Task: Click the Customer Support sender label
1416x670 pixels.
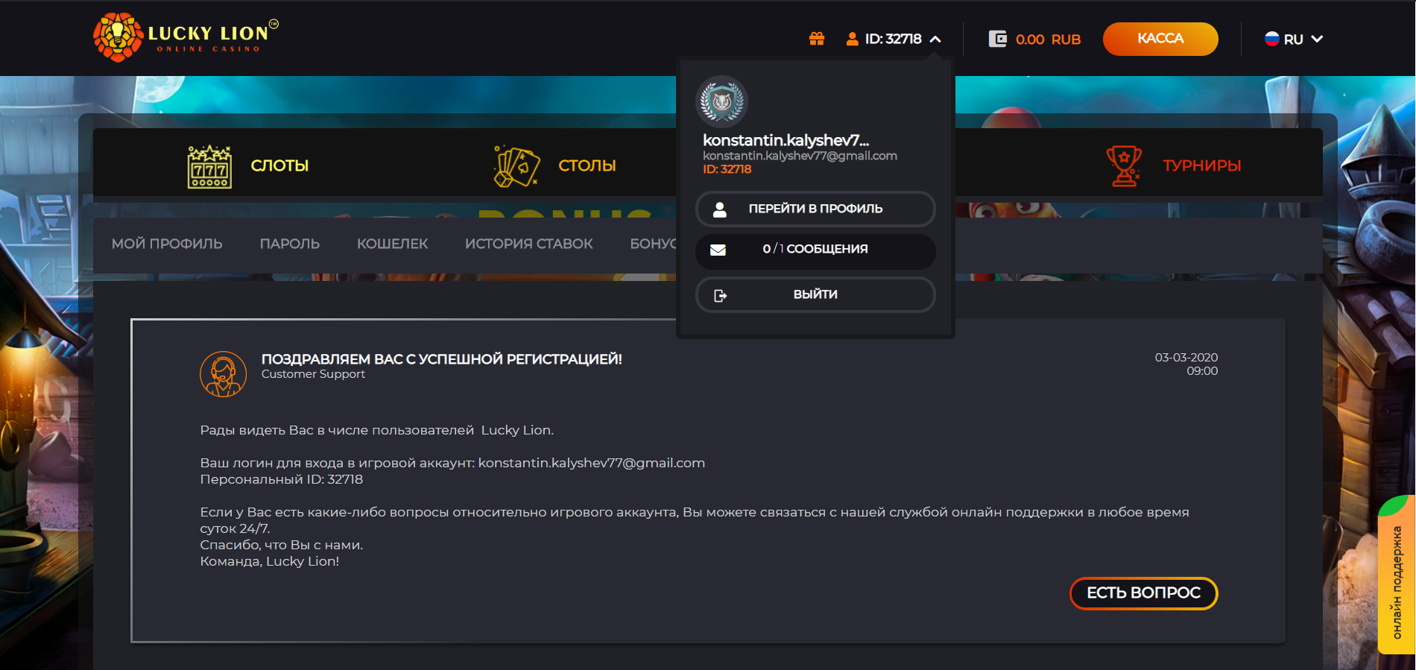Action: point(313,374)
